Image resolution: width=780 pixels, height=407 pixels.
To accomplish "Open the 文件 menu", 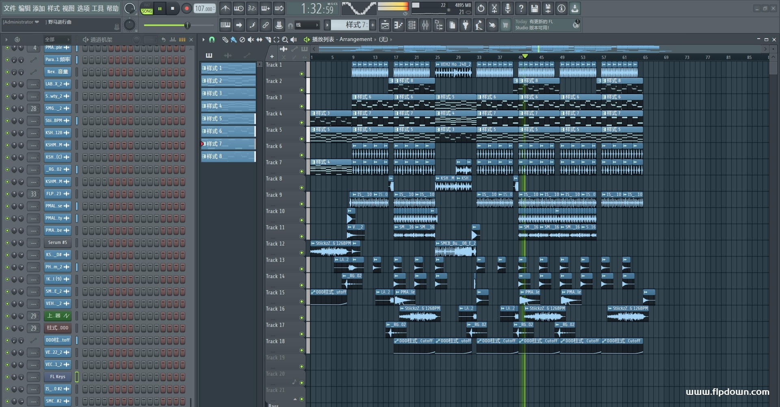I will (10, 8).
